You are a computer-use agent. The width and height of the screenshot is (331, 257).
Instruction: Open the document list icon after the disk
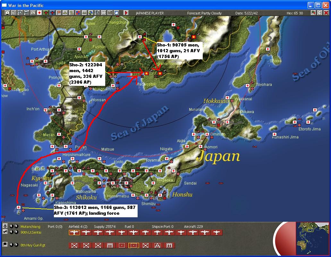(x=14, y=13)
